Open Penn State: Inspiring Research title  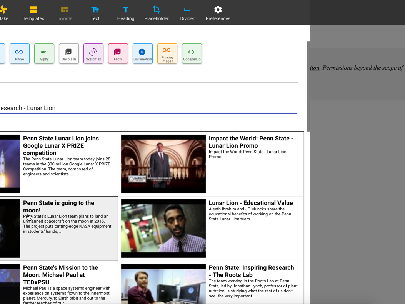(x=251, y=271)
